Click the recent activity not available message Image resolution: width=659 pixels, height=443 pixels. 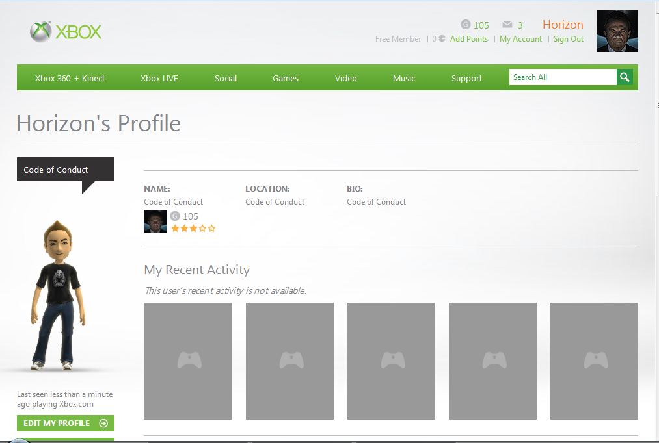pyautogui.click(x=226, y=290)
